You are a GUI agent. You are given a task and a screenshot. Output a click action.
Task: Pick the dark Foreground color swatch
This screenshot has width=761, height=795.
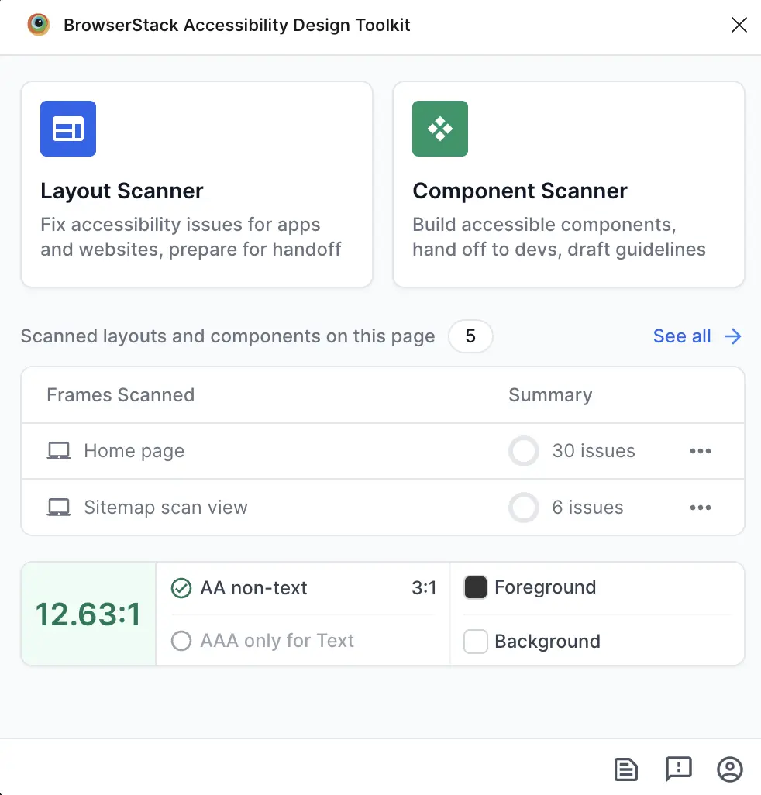click(475, 587)
